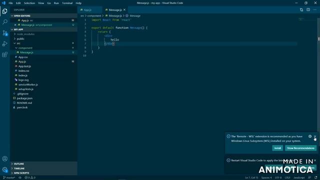Click Spaces: 4 indentation status

266,178
